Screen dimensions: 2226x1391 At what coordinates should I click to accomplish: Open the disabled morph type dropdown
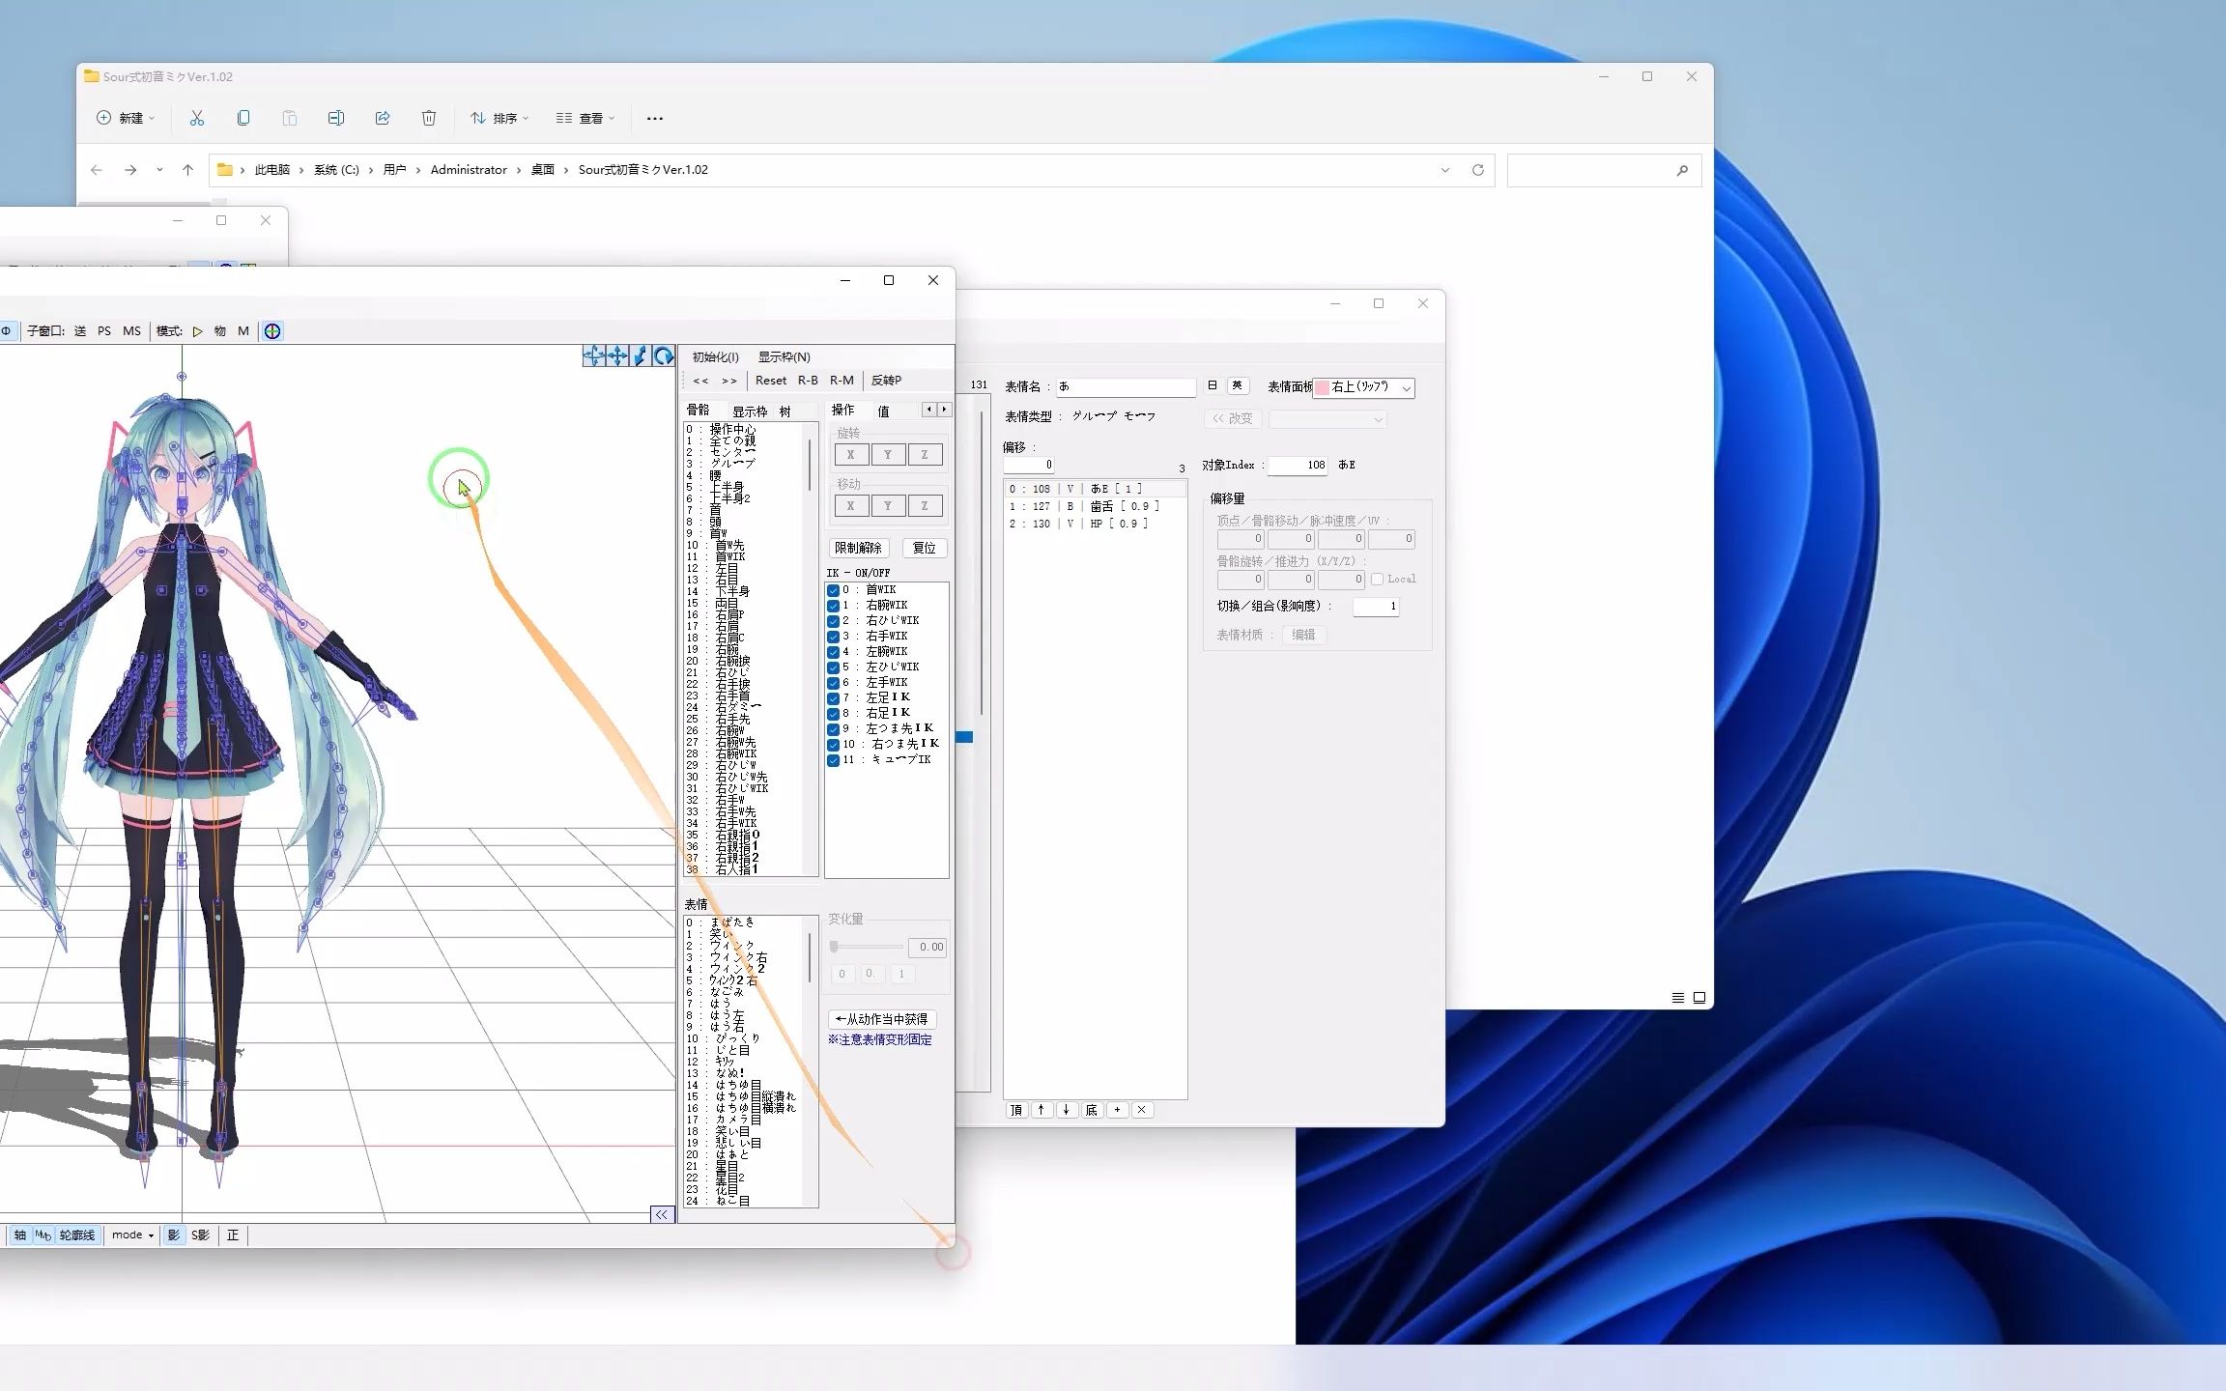click(1327, 419)
